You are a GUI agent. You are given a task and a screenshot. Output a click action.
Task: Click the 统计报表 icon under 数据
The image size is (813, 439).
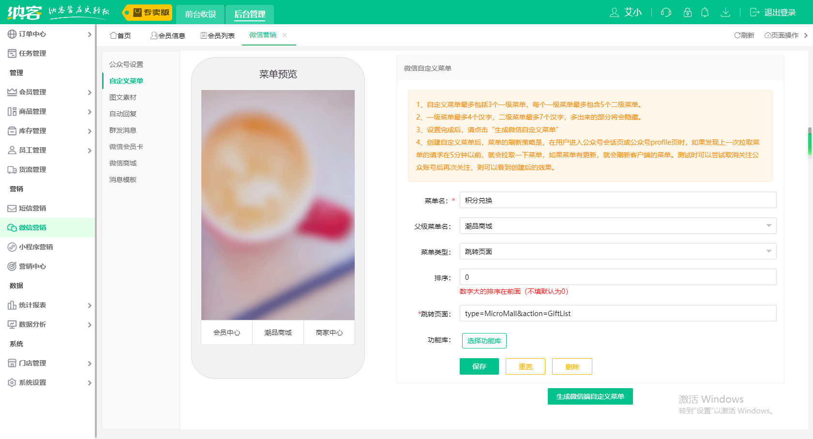30,305
